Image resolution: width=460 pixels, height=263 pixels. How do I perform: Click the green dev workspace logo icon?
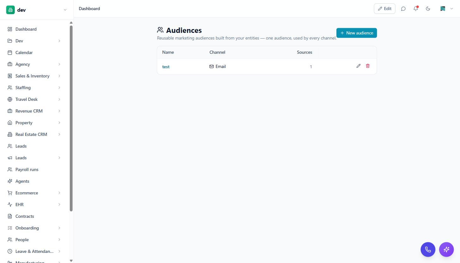(x=10, y=10)
